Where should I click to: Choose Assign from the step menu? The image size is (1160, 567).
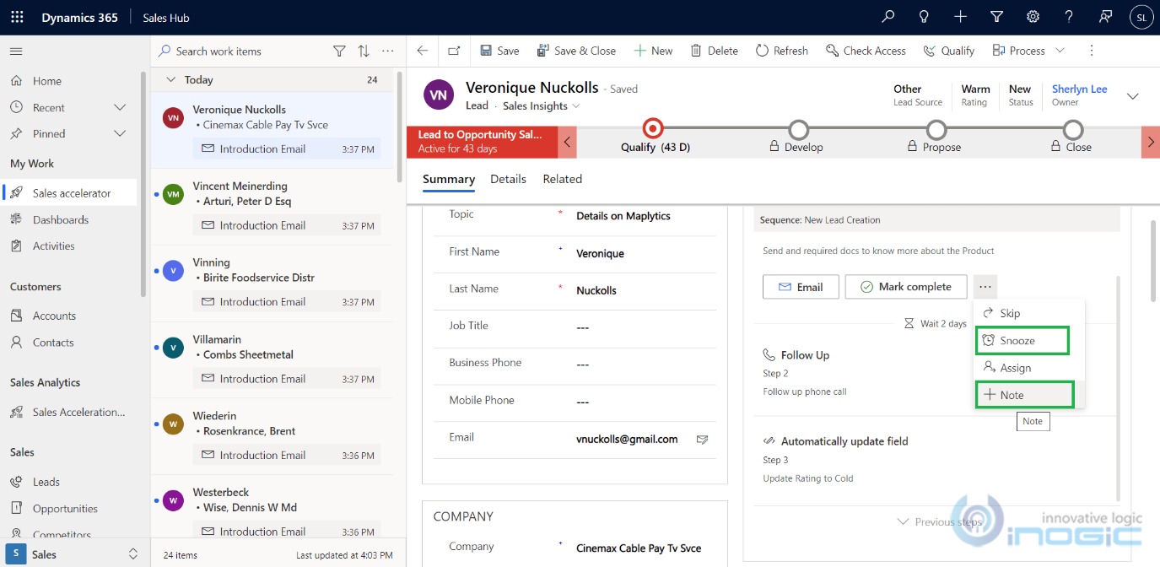pyautogui.click(x=1028, y=368)
